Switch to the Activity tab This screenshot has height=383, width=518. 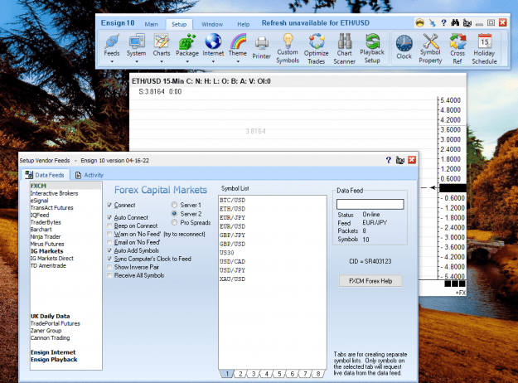[x=90, y=175]
